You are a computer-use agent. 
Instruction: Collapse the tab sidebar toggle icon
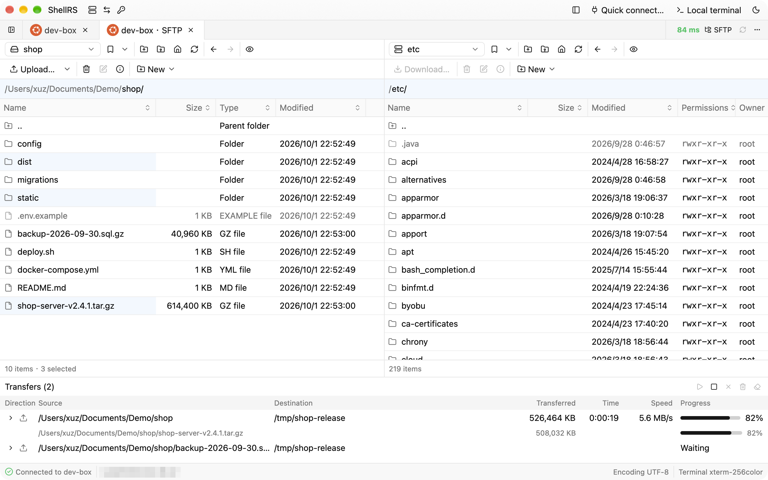pyautogui.click(x=11, y=30)
